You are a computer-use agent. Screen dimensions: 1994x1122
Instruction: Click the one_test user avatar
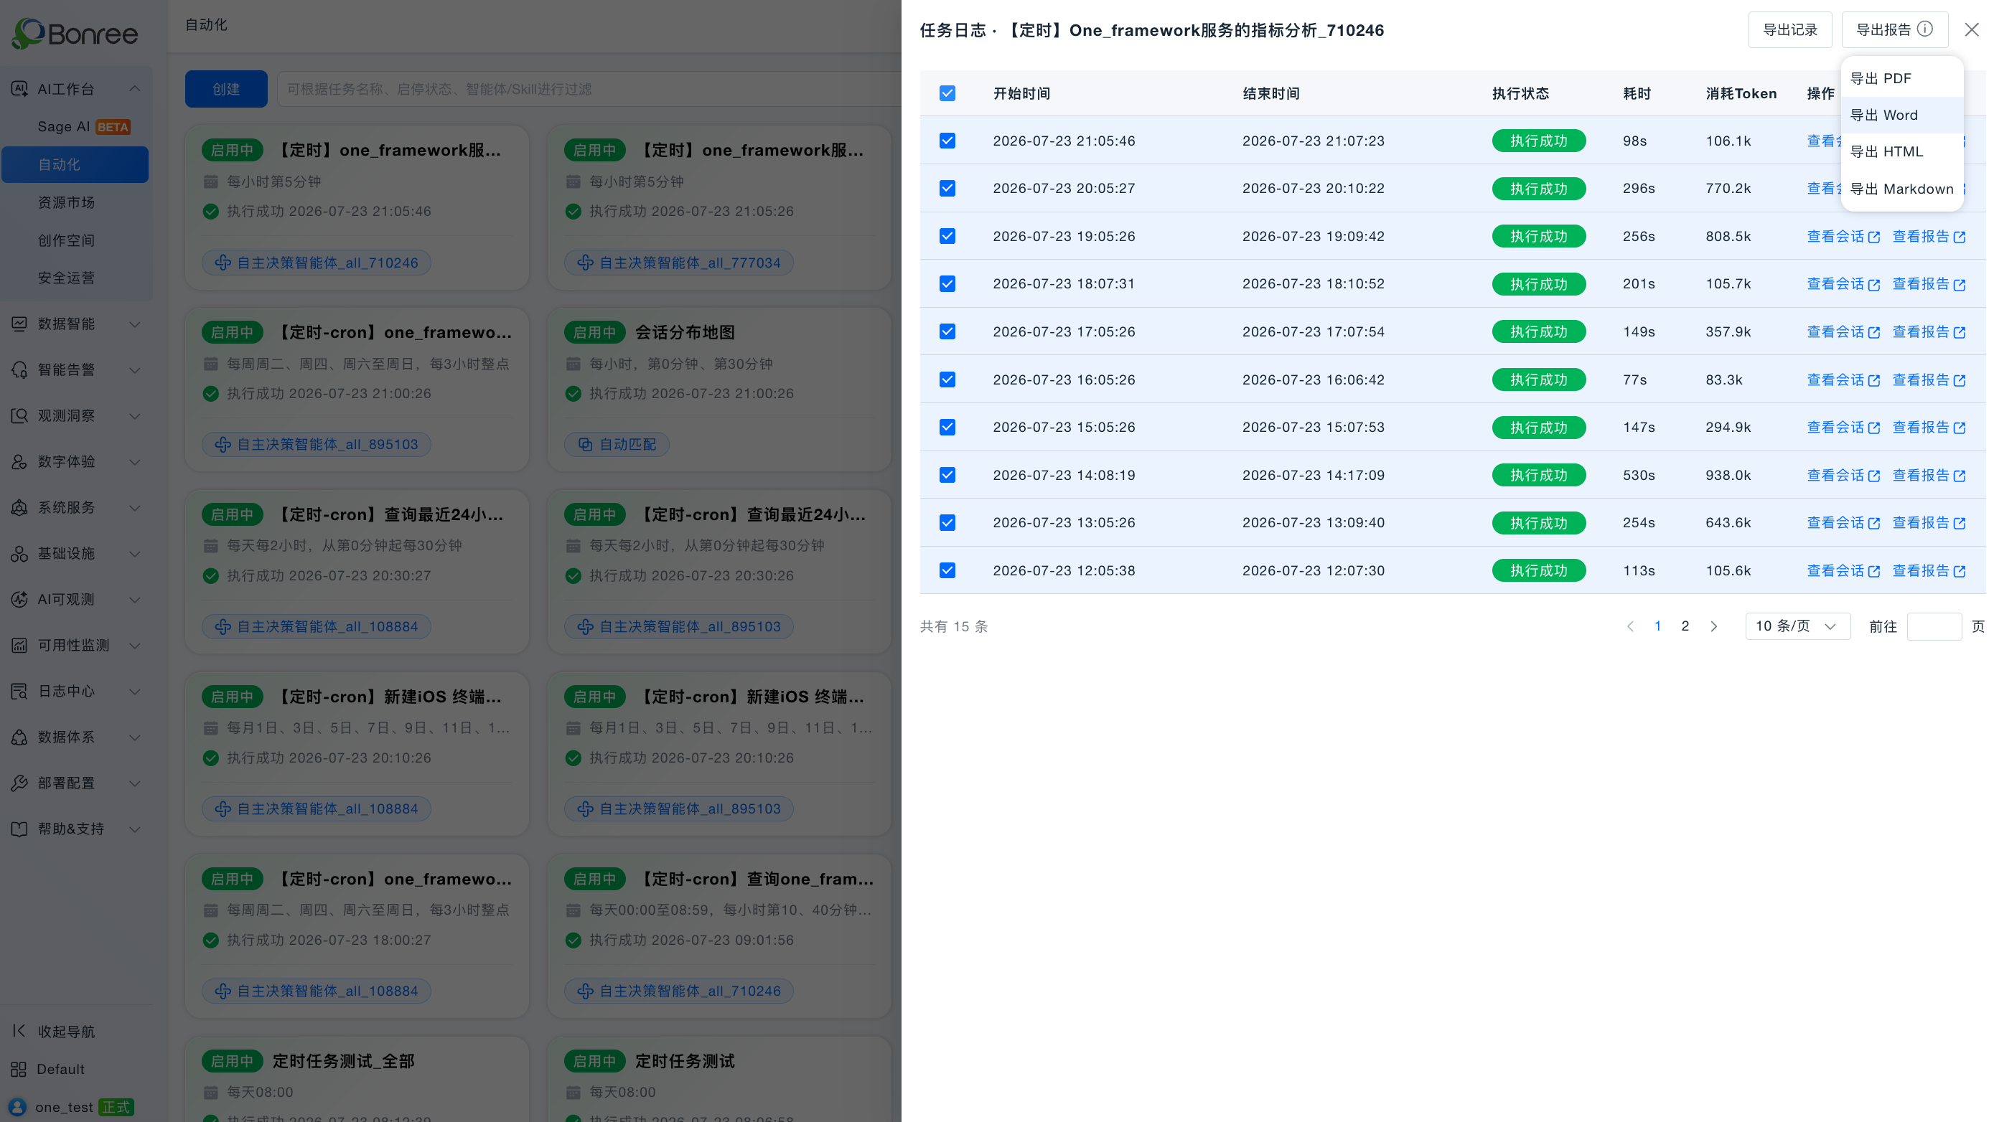pos(18,1106)
